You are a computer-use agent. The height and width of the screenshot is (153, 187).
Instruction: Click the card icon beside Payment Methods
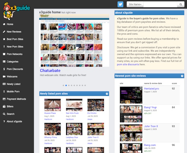pyautogui.click(x=4, y=99)
